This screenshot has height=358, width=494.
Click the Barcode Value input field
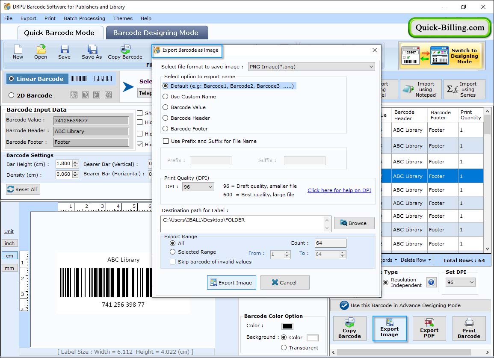pyautogui.click(x=92, y=120)
